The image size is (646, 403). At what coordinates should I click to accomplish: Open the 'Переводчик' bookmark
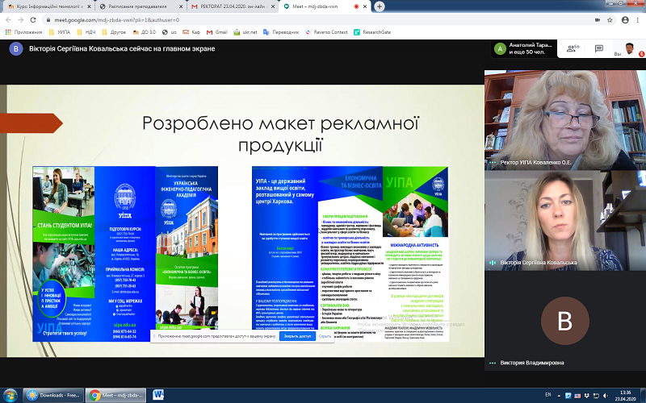[x=281, y=32]
